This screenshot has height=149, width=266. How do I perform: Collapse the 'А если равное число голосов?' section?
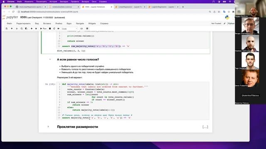pyautogui.click(x=50, y=59)
